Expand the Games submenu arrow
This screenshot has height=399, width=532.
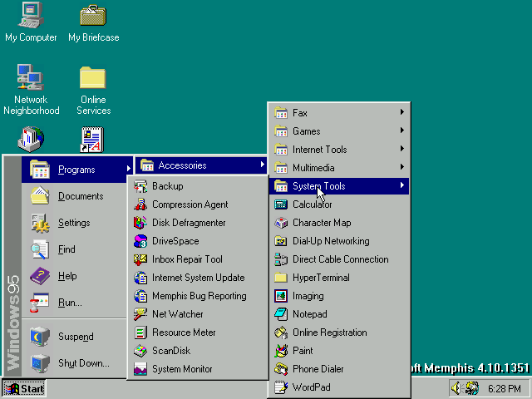[402, 131]
